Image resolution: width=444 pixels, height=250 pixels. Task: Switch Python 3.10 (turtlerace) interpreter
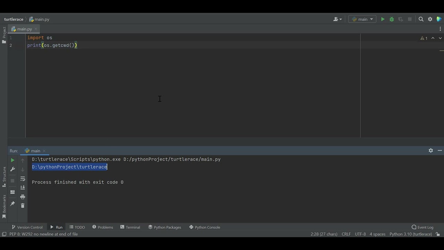click(411, 234)
